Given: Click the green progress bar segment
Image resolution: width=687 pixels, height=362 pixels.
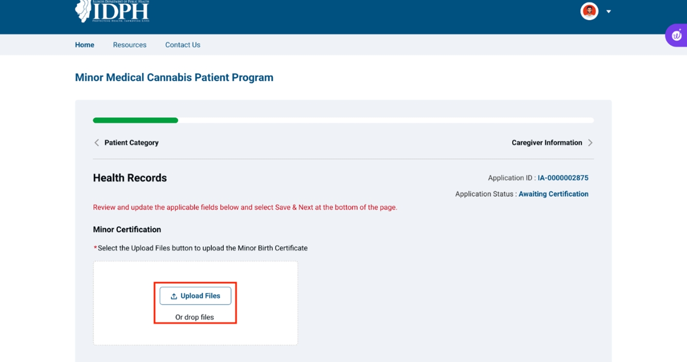Looking at the screenshot, I should [x=135, y=120].
